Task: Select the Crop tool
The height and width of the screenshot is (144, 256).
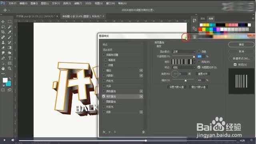Action: click(x=3, y=32)
